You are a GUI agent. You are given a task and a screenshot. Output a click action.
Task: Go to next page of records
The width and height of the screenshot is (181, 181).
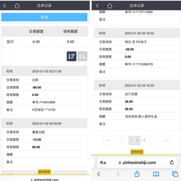coord(154,140)
